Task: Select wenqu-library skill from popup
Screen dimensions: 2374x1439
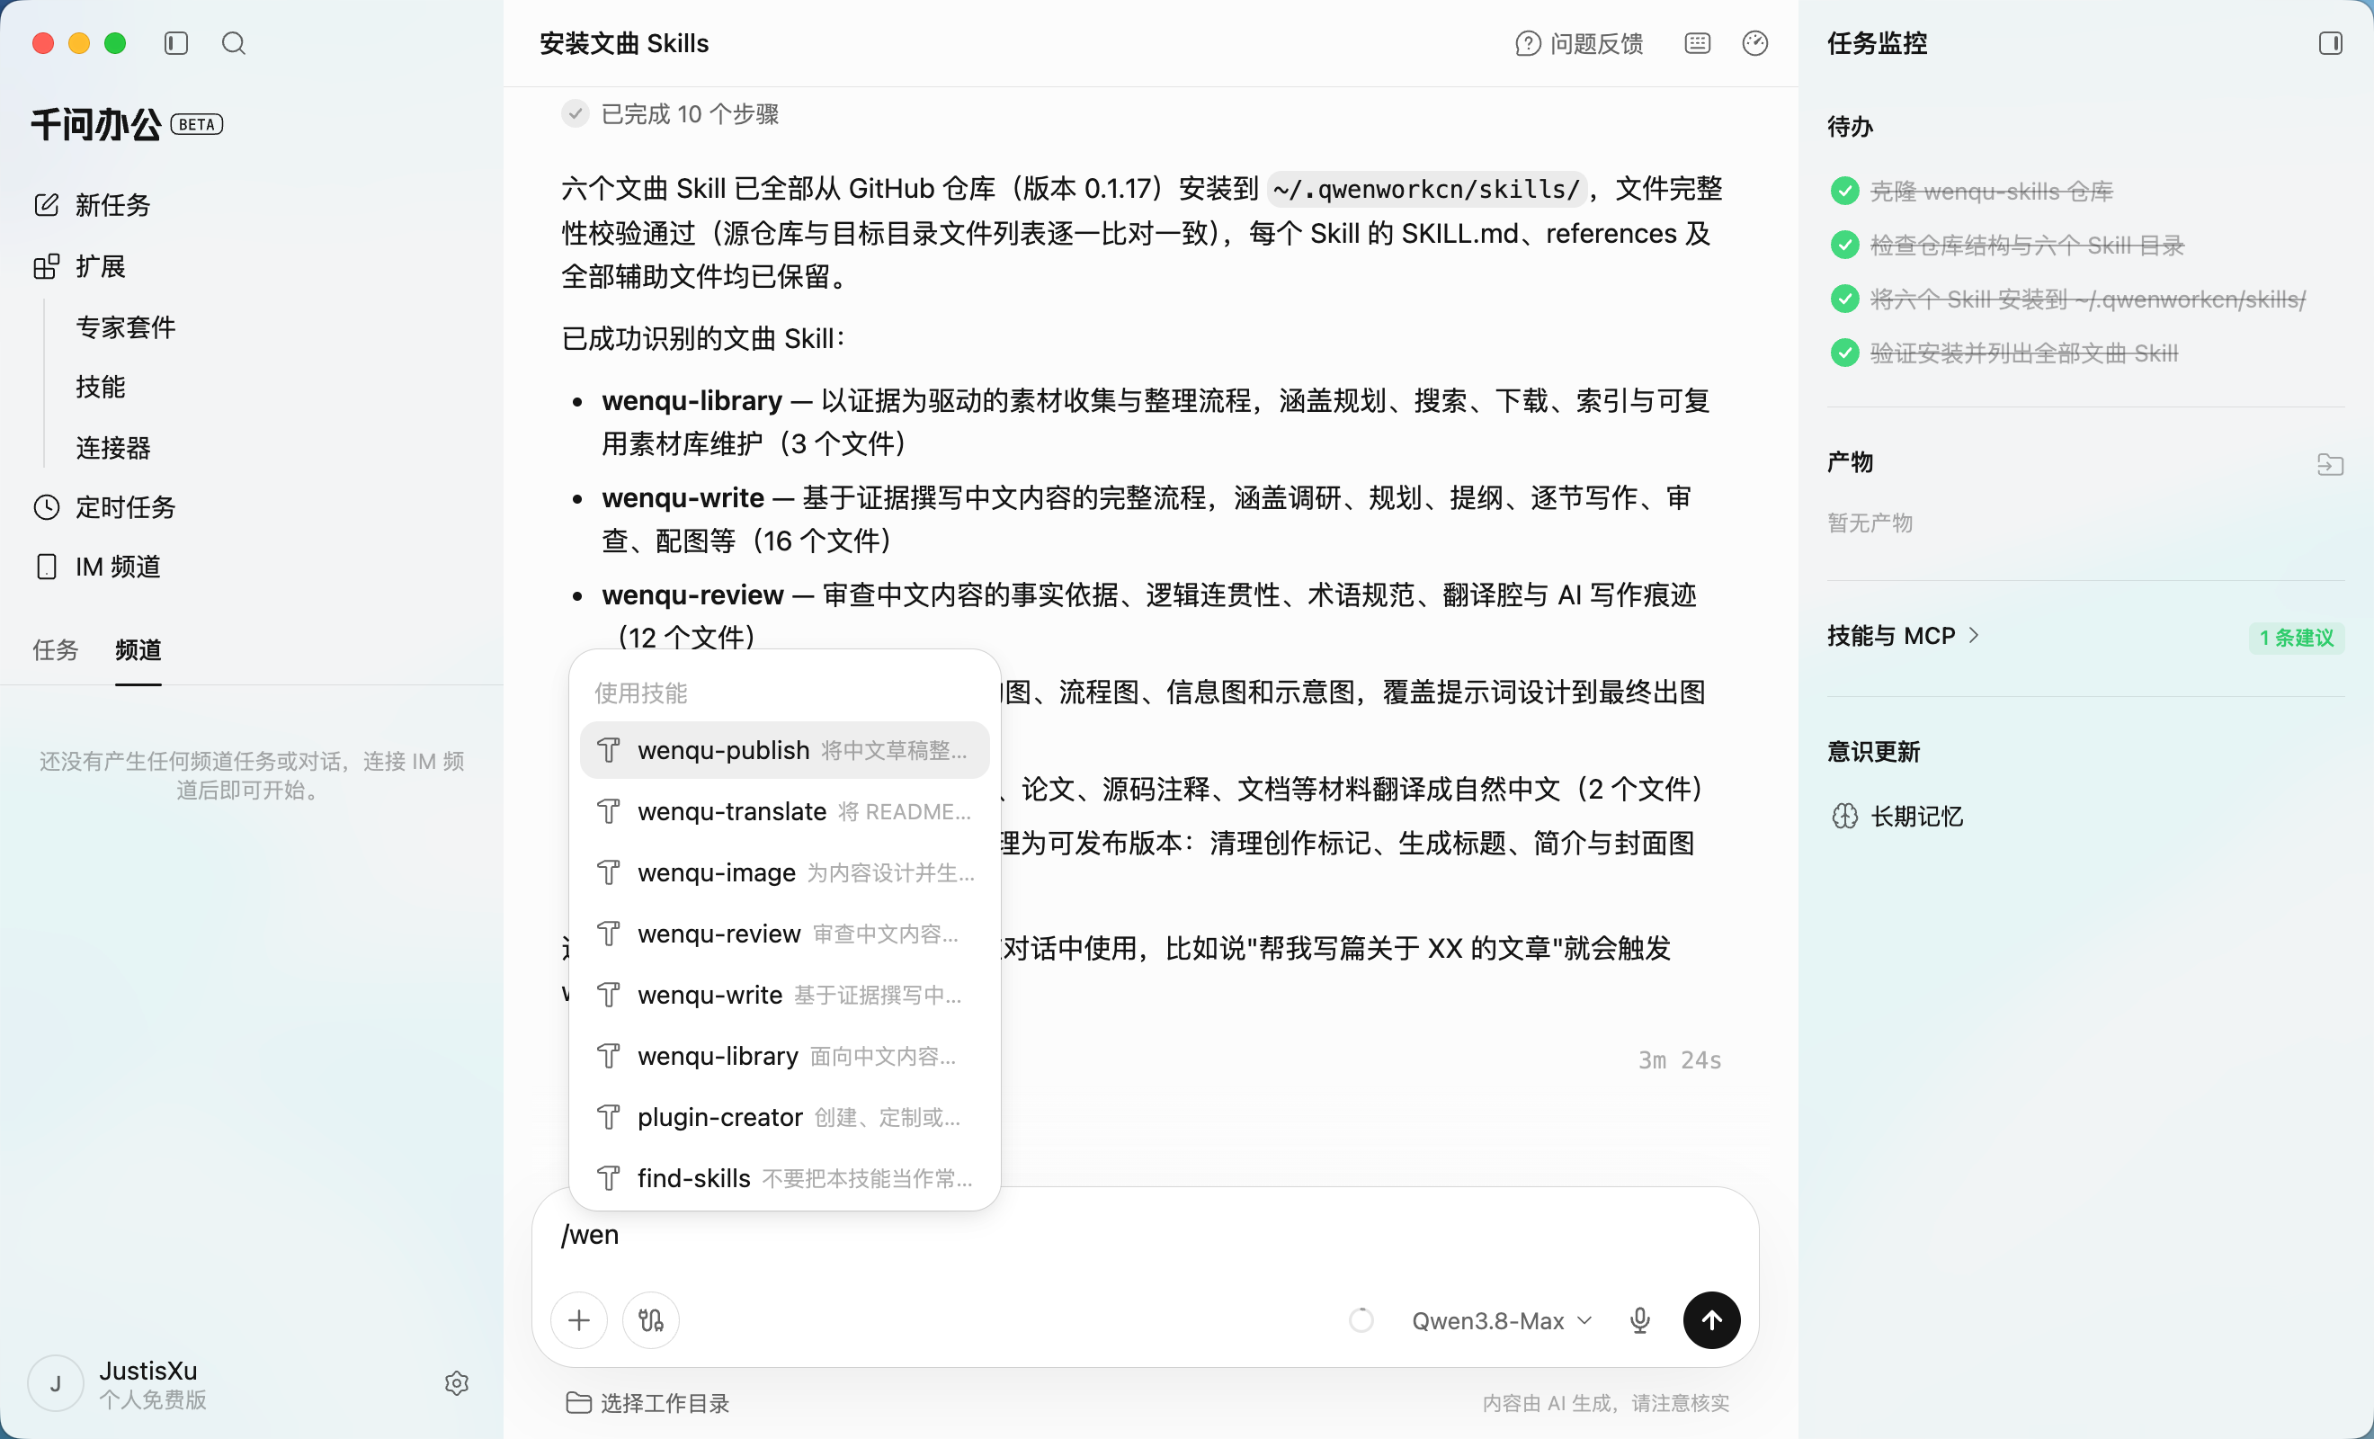Action: click(x=784, y=1057)
